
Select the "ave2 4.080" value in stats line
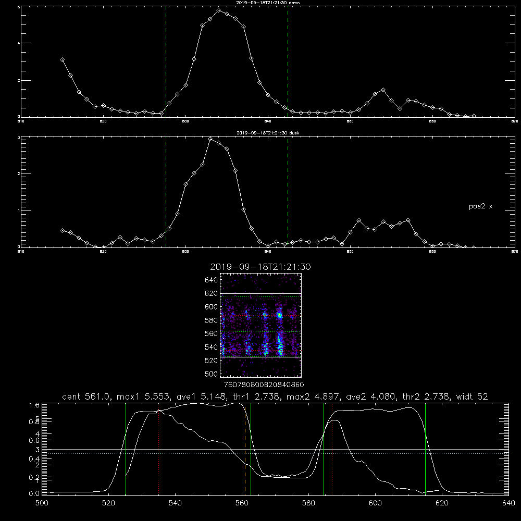371,396
